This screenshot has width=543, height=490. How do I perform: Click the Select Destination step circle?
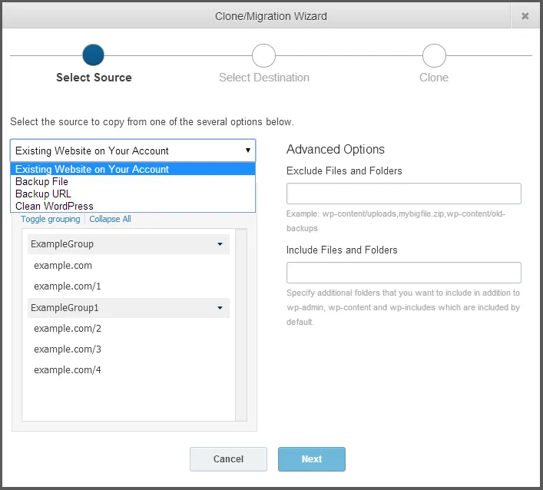(263, 55)
